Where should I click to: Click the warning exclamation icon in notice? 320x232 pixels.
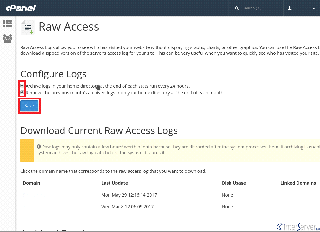pos(39,147)
